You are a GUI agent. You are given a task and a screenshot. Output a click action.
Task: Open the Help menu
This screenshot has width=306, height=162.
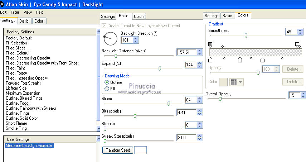click(40, 12)
